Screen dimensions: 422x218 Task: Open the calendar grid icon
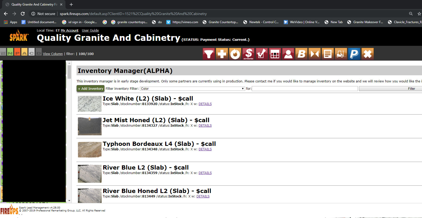(275, 54)
